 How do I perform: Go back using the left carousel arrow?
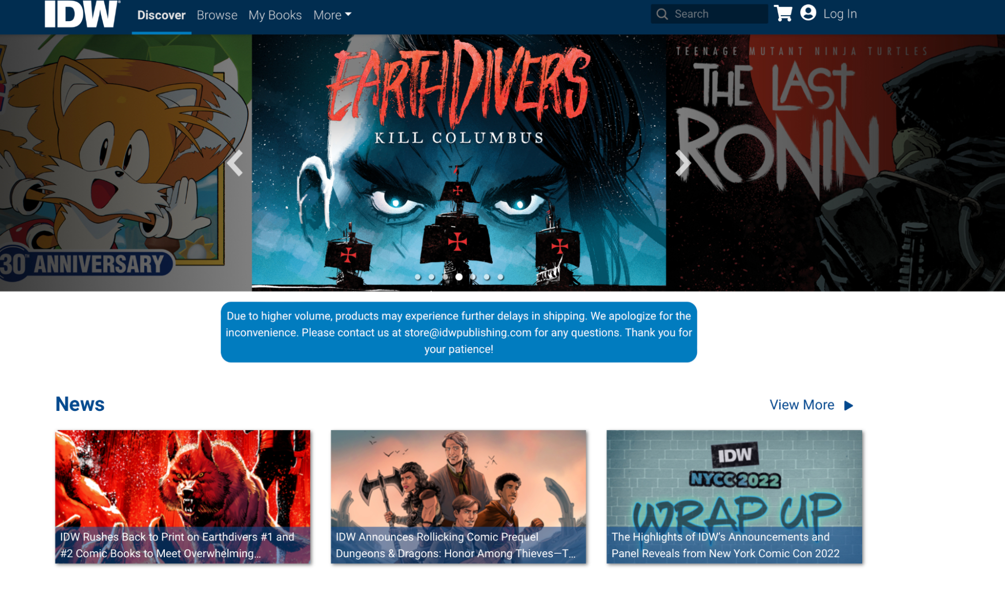pos(235,163)
